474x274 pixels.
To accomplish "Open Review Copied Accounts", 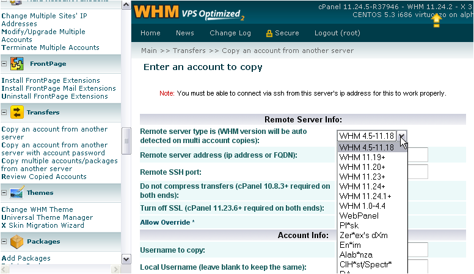I will (44, 177).
